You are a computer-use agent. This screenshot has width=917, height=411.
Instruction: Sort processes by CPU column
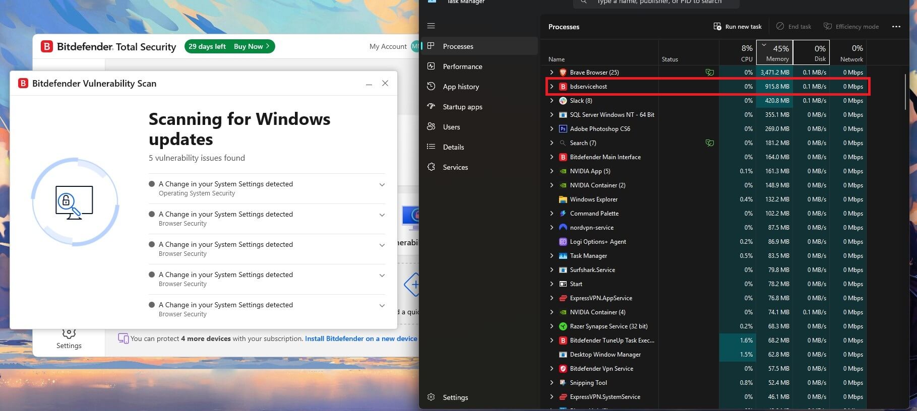(738, 52)
